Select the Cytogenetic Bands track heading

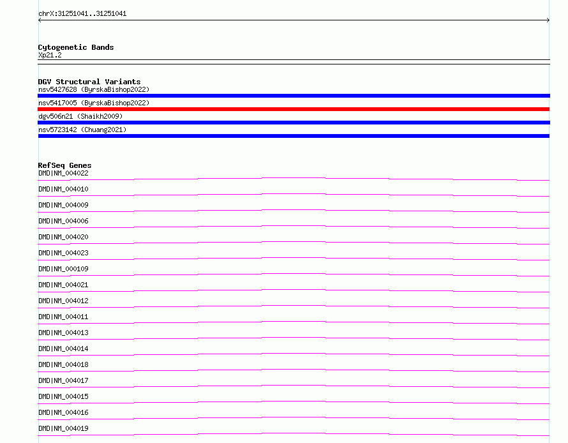(76, 47)
